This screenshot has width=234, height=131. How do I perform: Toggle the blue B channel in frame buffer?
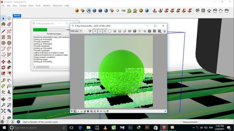pyautogui.click(x=105, y=31)
